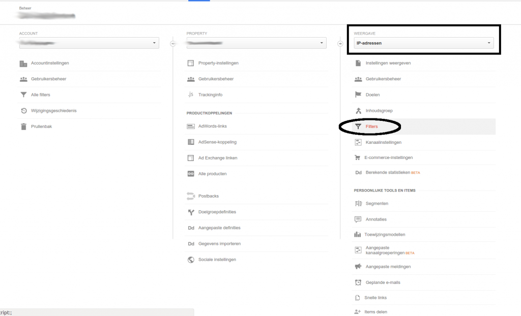Click the Dd icon for Gegevens importeren

click(x=191, y=244)
